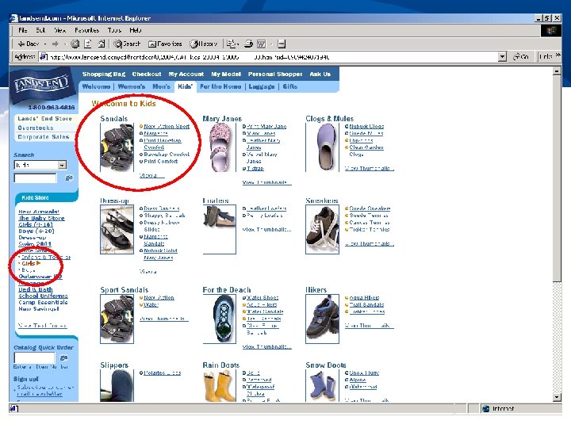This screenshot has height=428, width=571.
Task: Click the Print toolbar icon
Action: coord(249,44)
